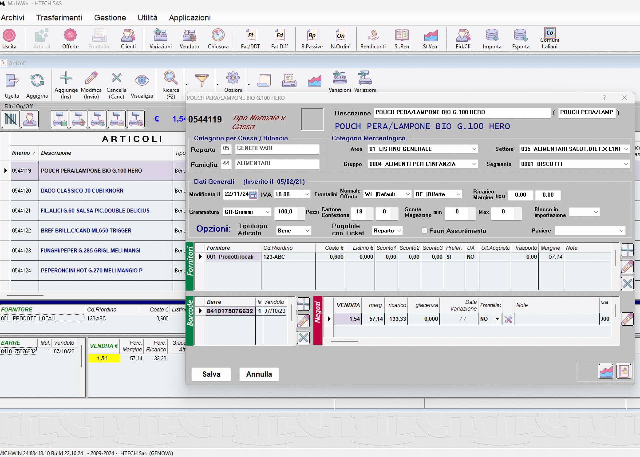Click the Descrizione input field
Image resolution: width=640 pixels, height=457 pixels.
click(x=462, y=113)
